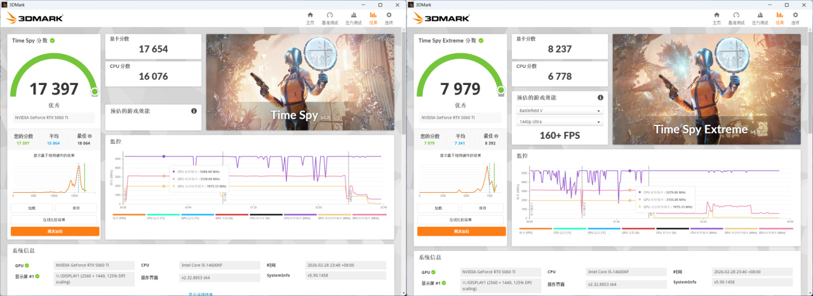The image size is (813, 296).
Task: Click time value 2026-02-28 23:40 +08:00
Action: click(753, 272)
